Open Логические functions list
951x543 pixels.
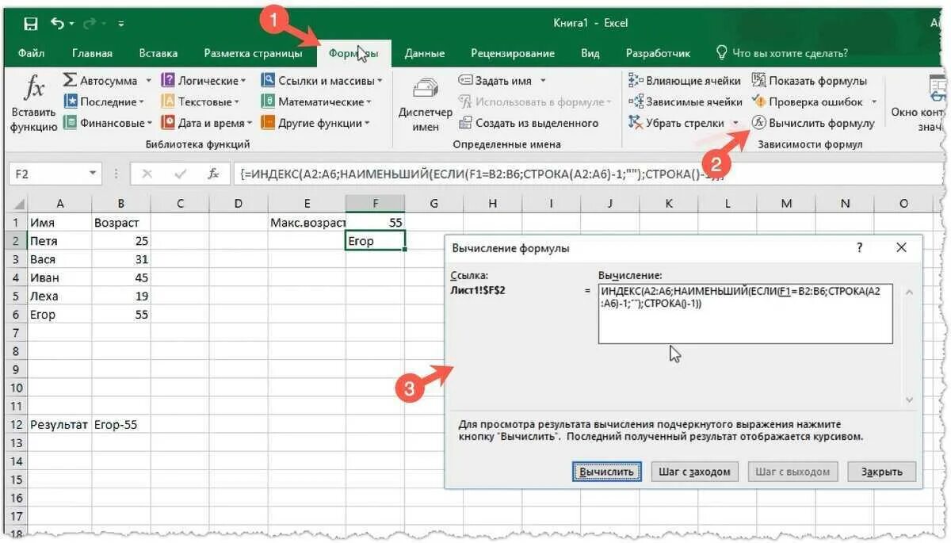coord(204,81)
